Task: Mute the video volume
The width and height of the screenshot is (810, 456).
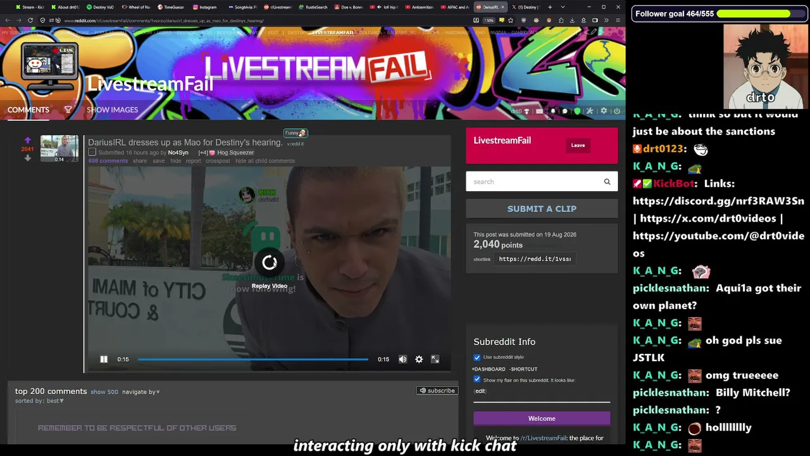Action: [402, 359]
